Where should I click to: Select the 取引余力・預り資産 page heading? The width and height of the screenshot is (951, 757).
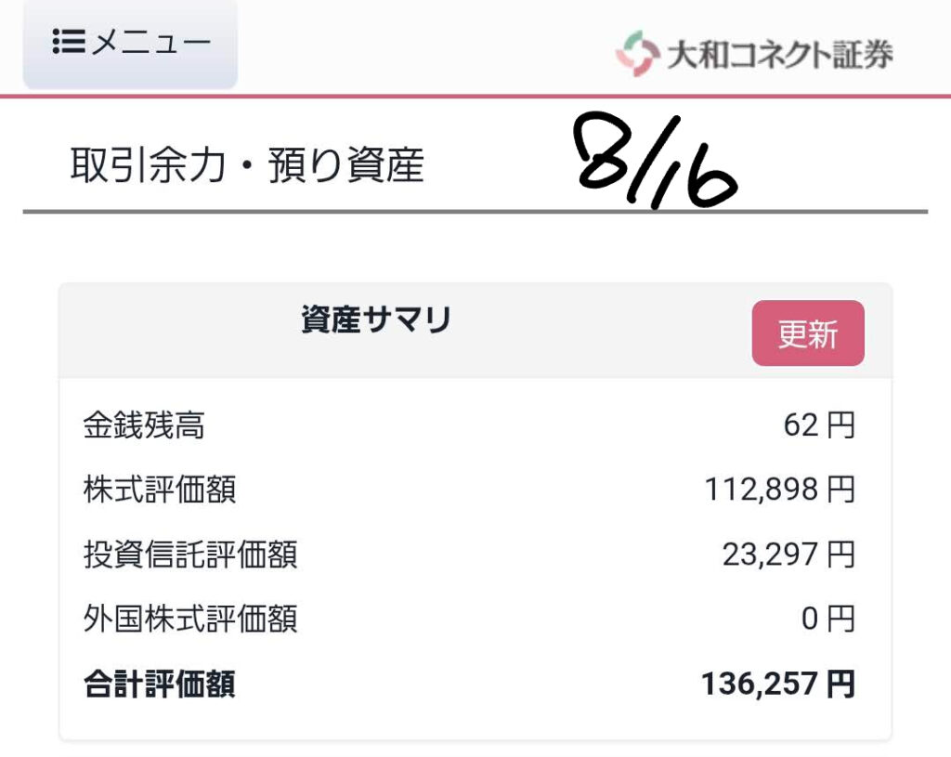[x=247, y=165]
